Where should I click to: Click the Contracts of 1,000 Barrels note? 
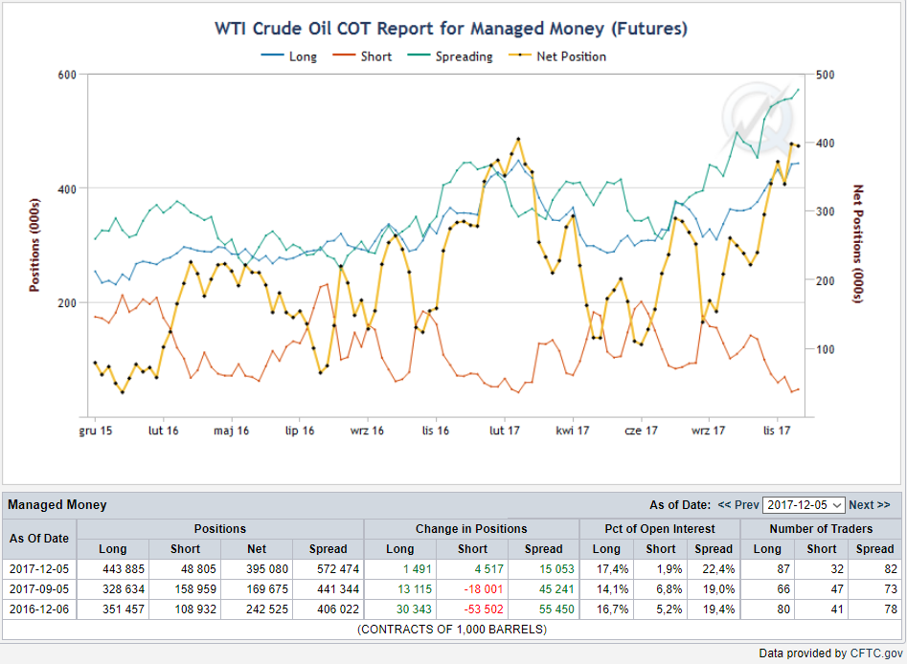coord(452,630)
